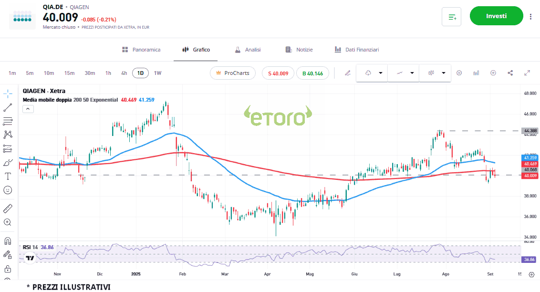Open the Dati Finanziari tab
This screenshot has height=292, width=540.
[x=356, y=50]
